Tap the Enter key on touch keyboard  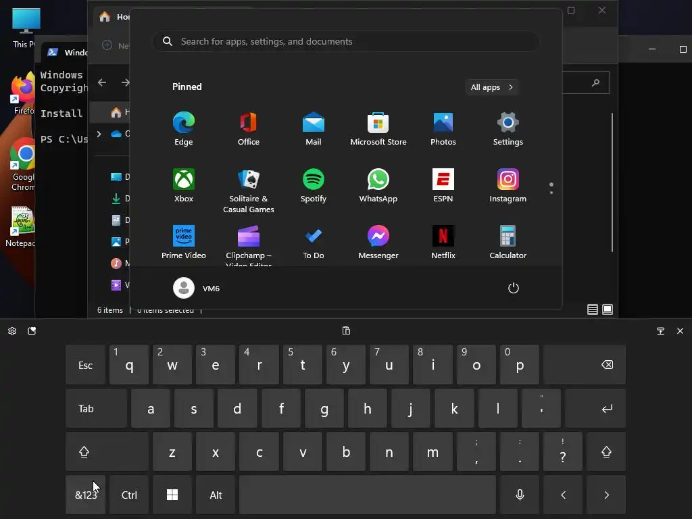pyautogui.click(x=595, y=408)
